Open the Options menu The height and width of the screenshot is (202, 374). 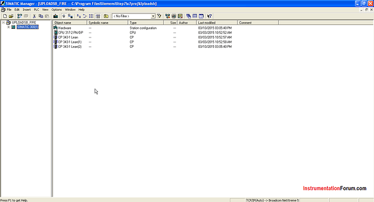(56, 10)
